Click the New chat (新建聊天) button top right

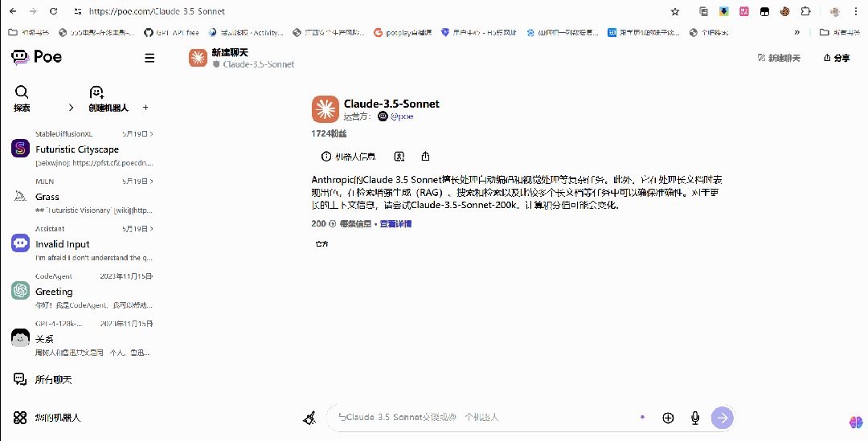(x=779, y=58)
